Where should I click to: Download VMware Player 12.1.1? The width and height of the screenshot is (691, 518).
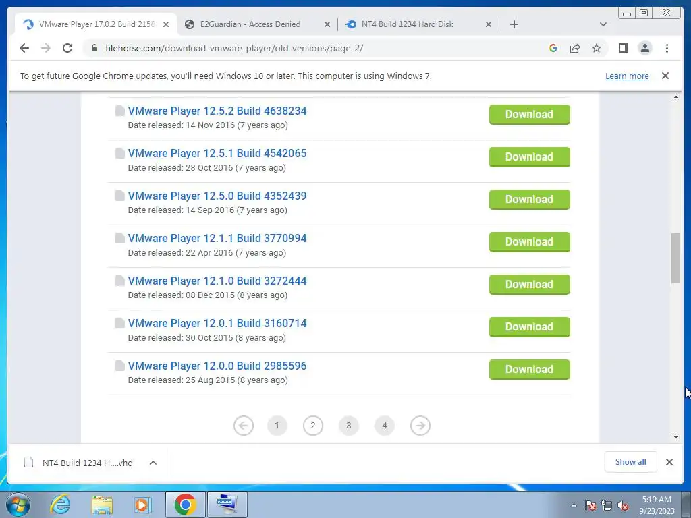click(x=529, y=242)
